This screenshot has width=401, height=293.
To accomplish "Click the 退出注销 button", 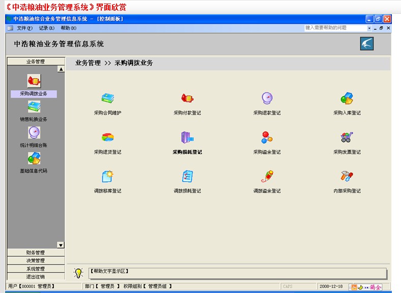I will point(36,277).
